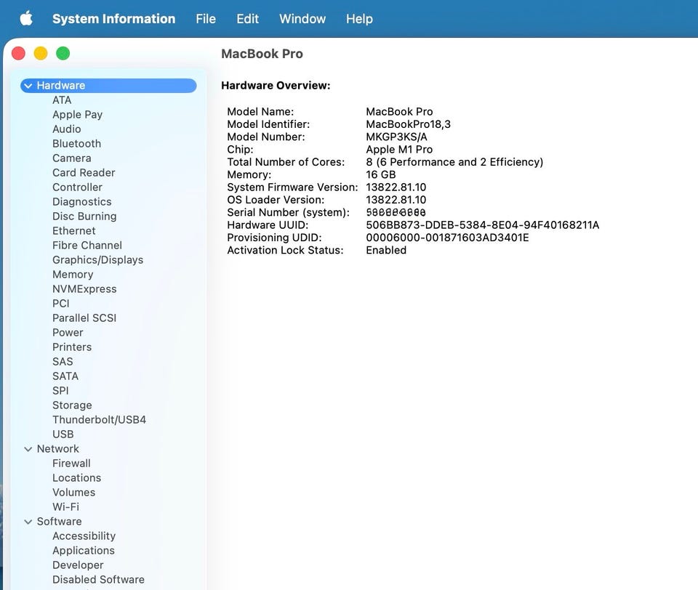Select Memory in the sidebar
Image resolution: width=698 pixels, height=590 pixels.
(73, 275)
